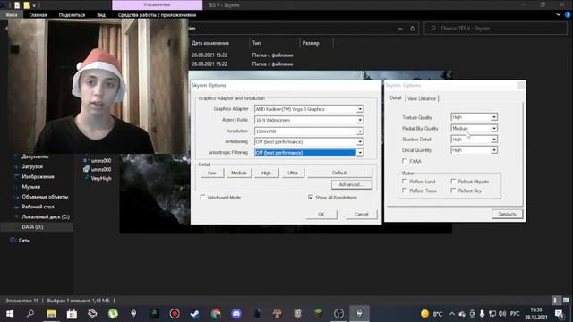Open the Файл menu in Explorer
Viewport: 573px width, 322px height.
click(12, 15)
